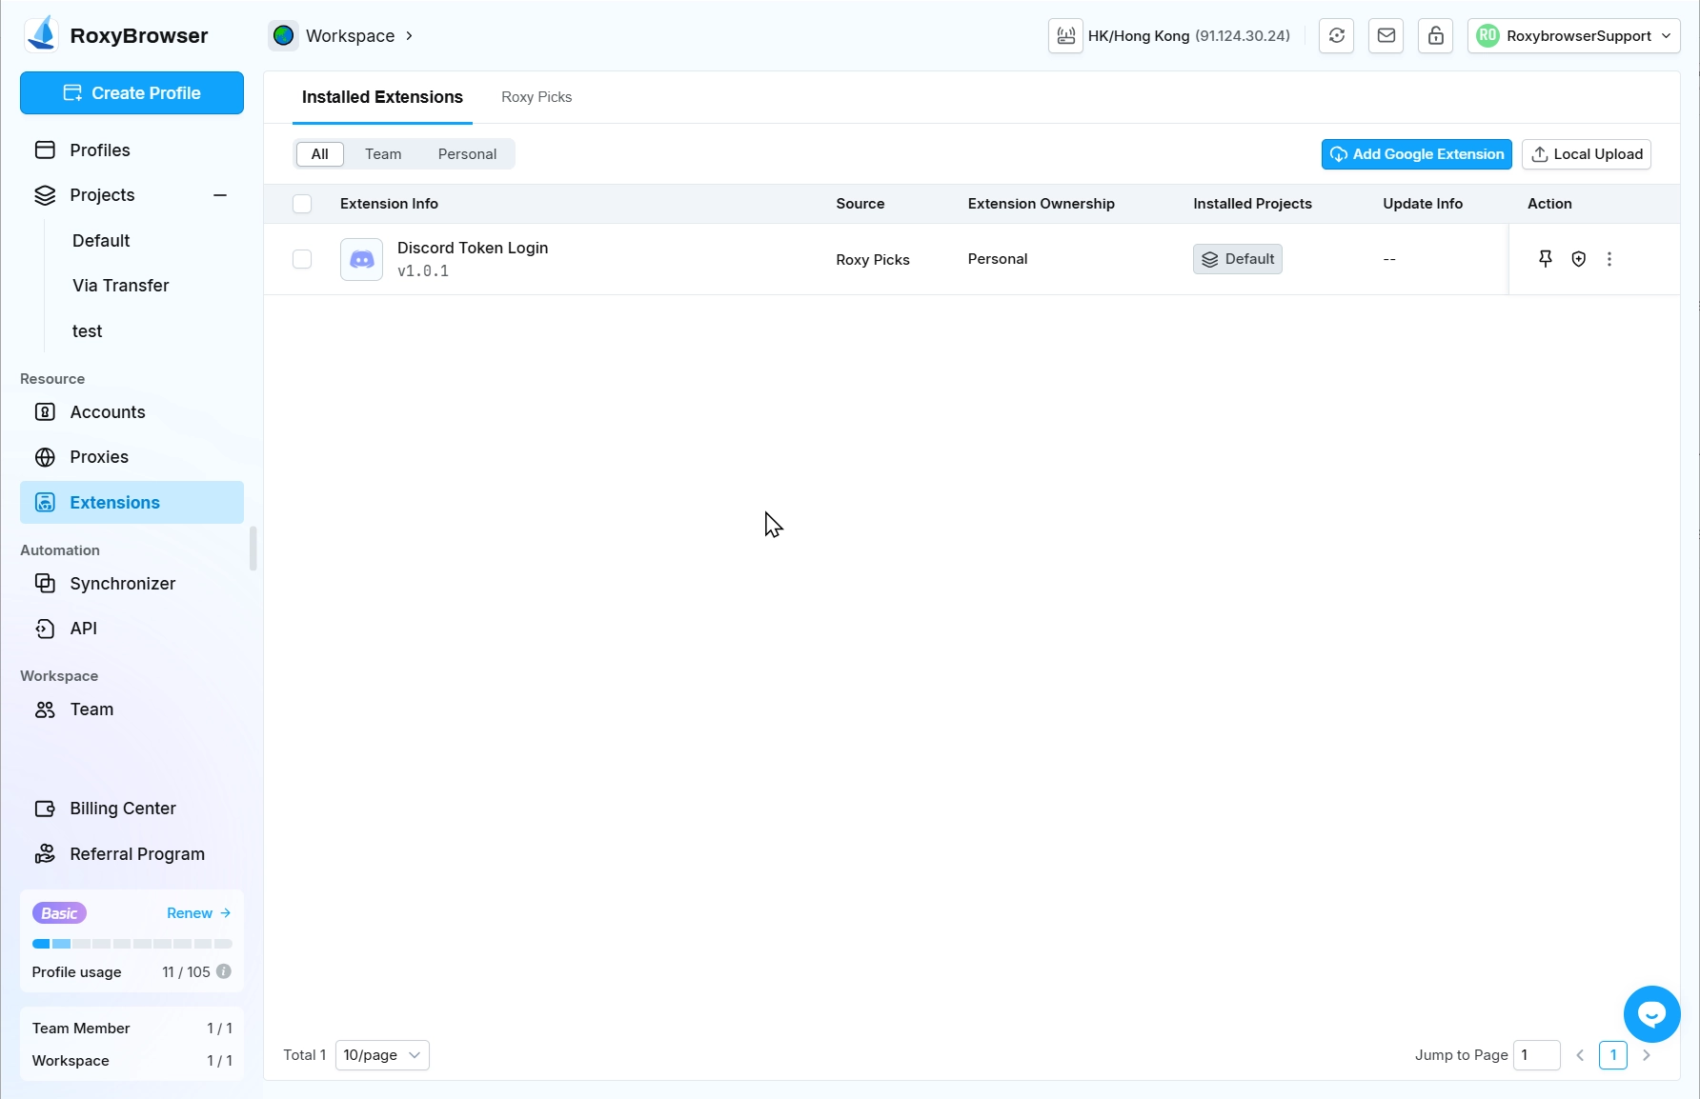This screenshot has height=1099, width=1700.
Task: Click the shield icon in Action column
Action: (x=1578, y=259)
